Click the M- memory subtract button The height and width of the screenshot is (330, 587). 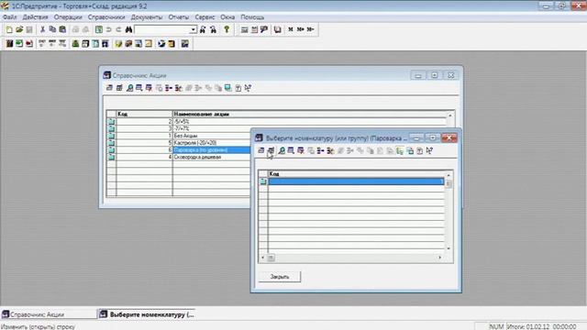coord(310,29)
